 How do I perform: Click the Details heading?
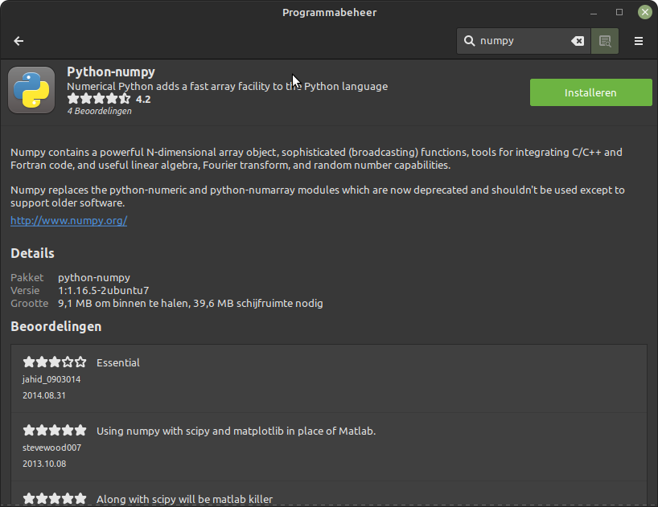pyautogui.click(x=32, y=253)
